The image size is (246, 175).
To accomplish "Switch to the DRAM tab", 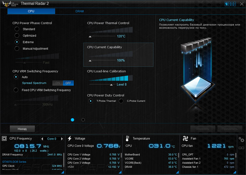I will 80,11.
